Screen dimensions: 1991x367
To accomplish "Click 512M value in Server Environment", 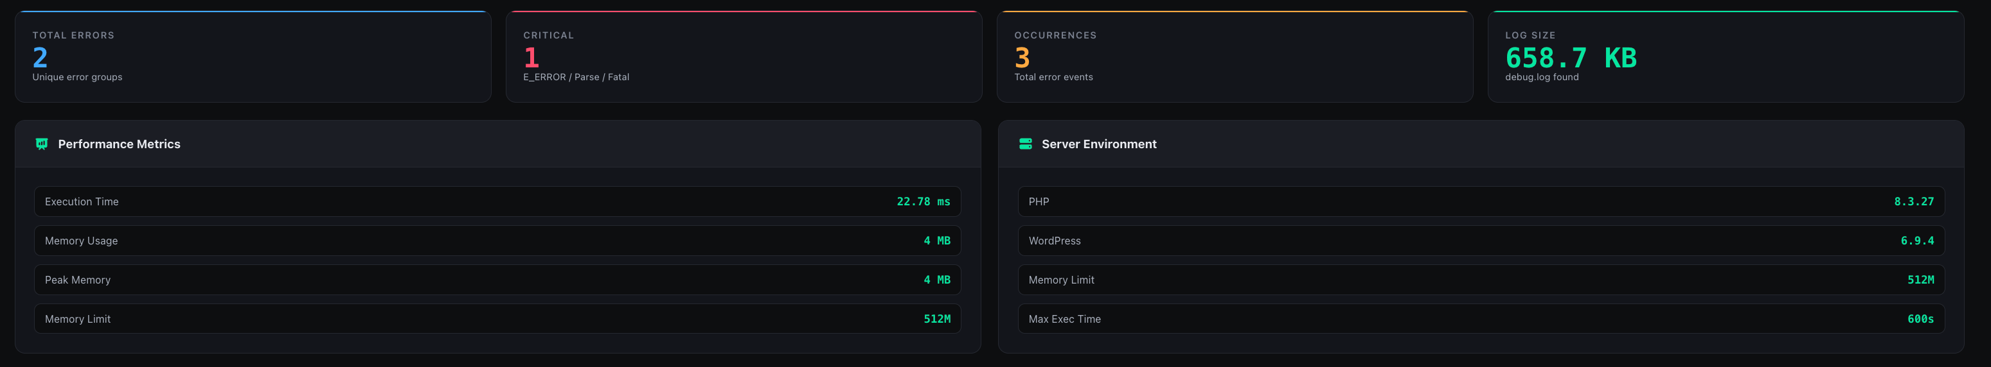I will click(x=1921, y=280).
